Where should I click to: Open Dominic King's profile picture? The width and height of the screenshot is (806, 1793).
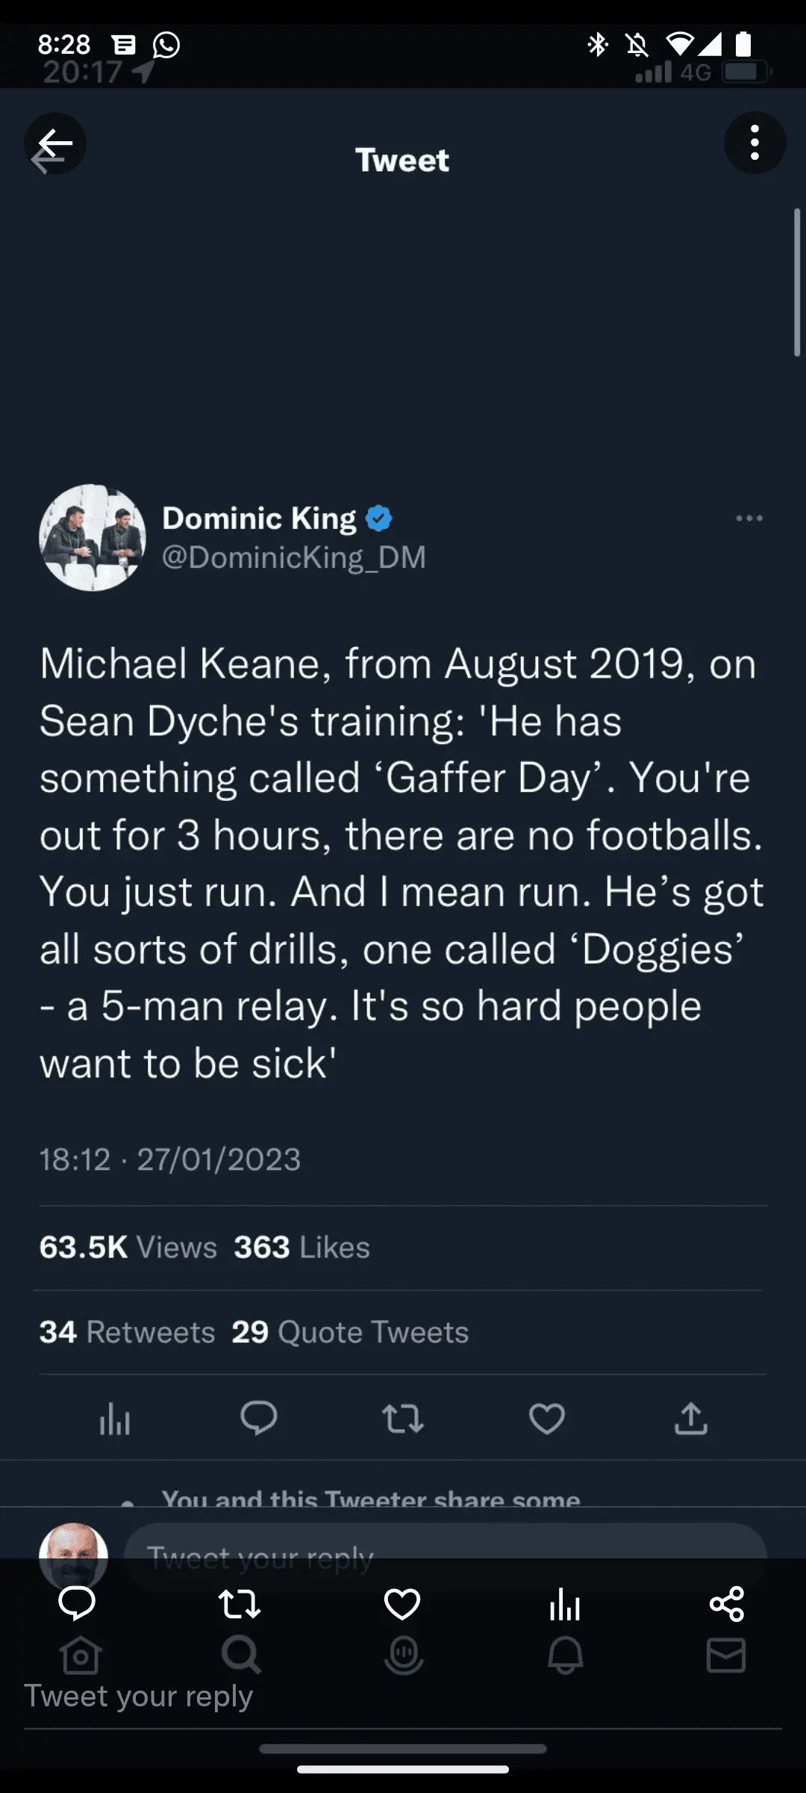click(93, 538)
